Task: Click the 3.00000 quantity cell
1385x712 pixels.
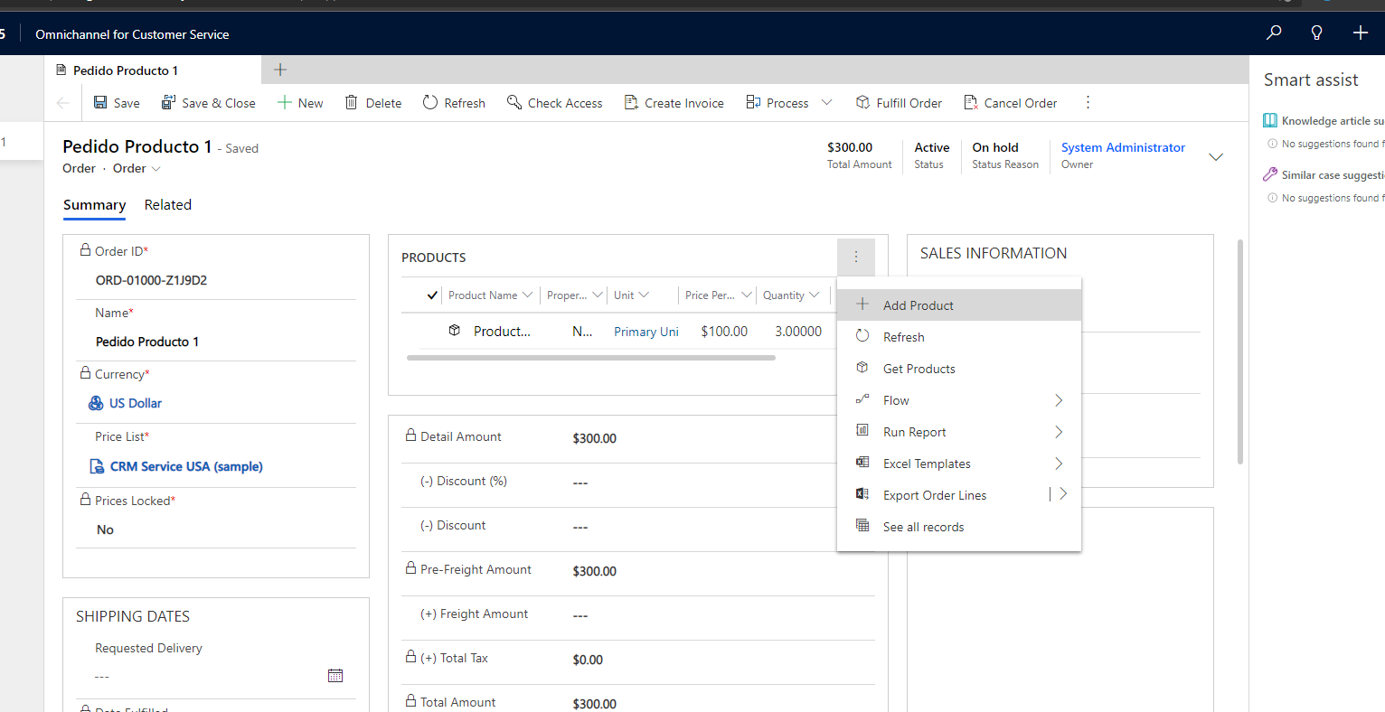Action: tap(798, 332)
